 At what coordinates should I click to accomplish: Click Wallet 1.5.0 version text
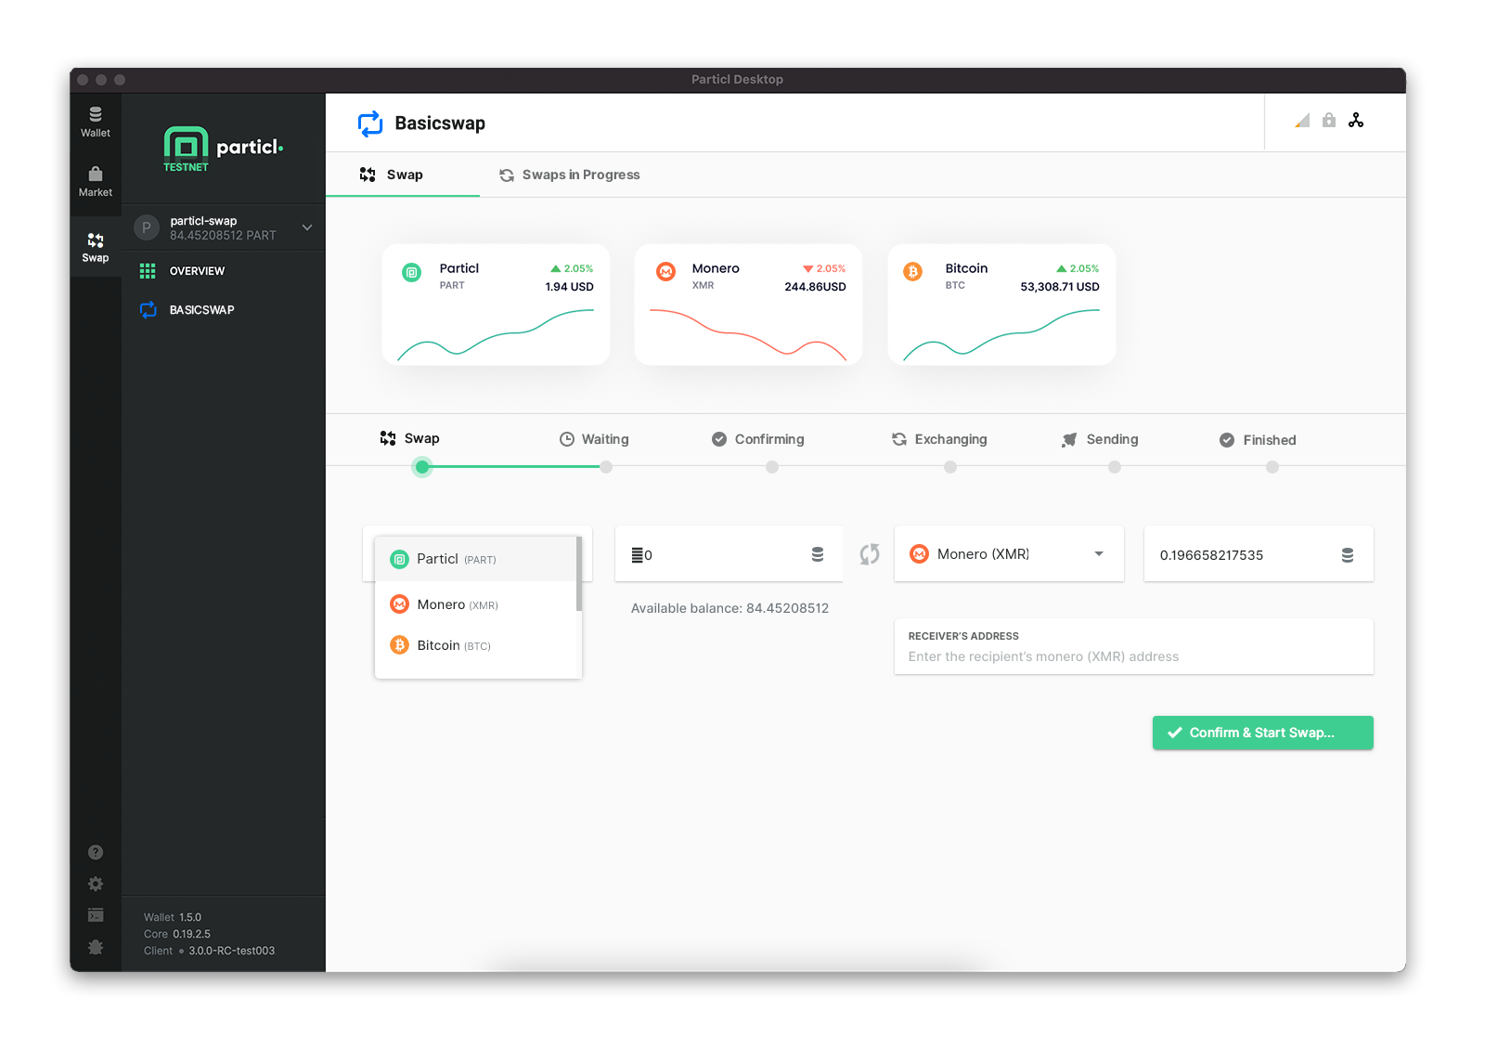click(x=173, y=917)
